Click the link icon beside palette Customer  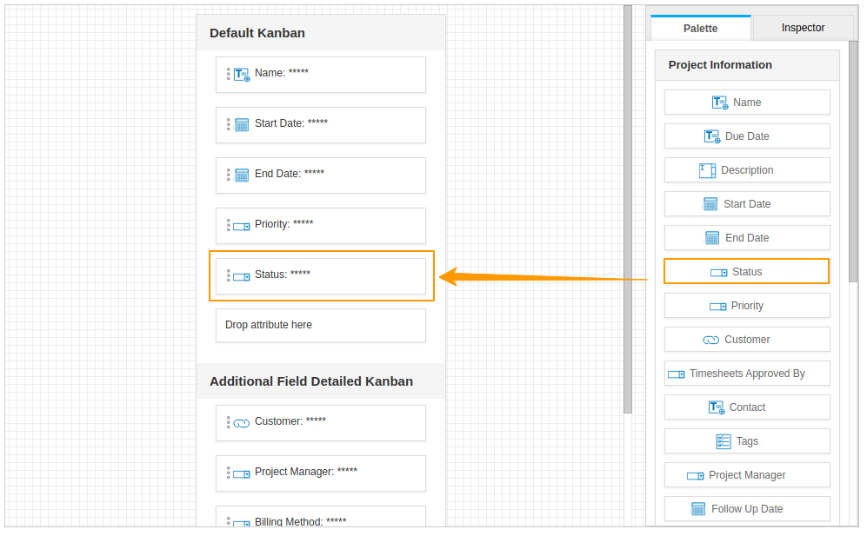[710, 340]
